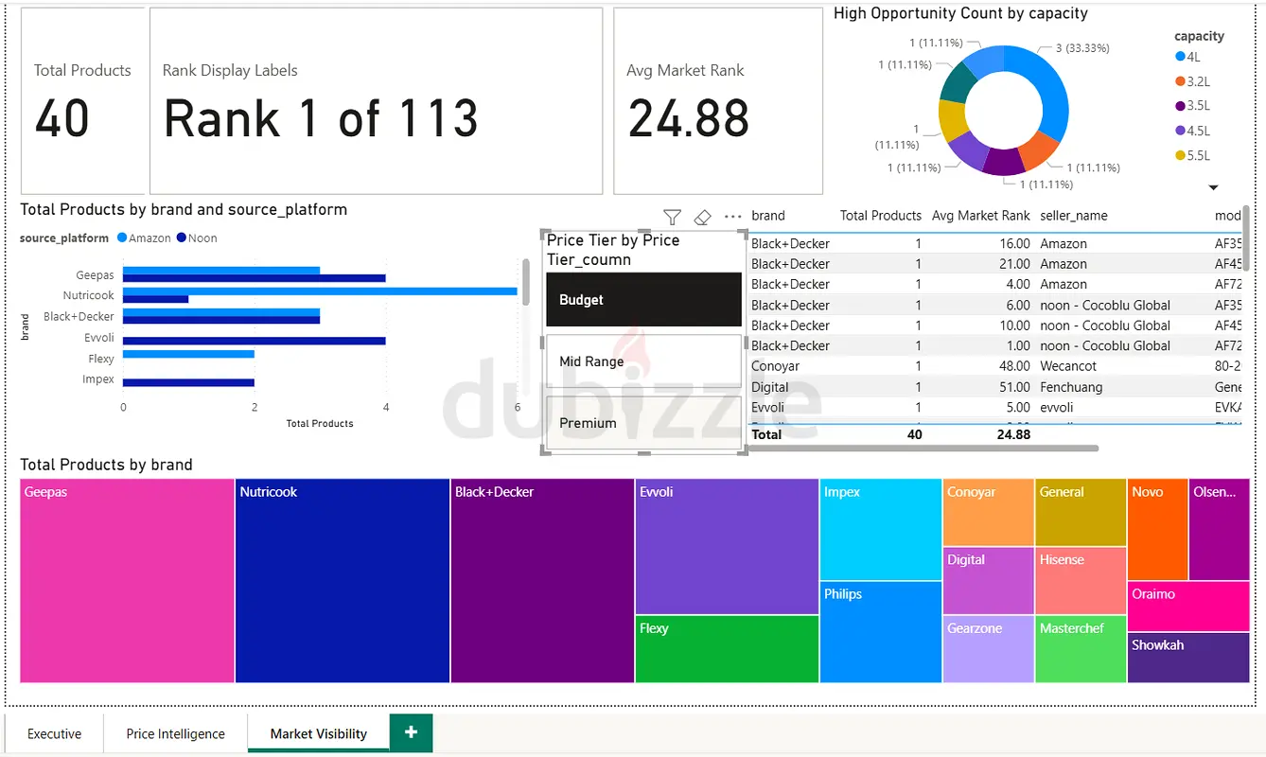Click the 4L capacity legend marker

1180,57
